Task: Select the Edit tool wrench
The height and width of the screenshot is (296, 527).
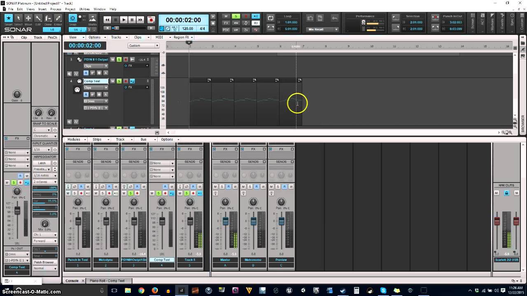Action: click(38, 18)
